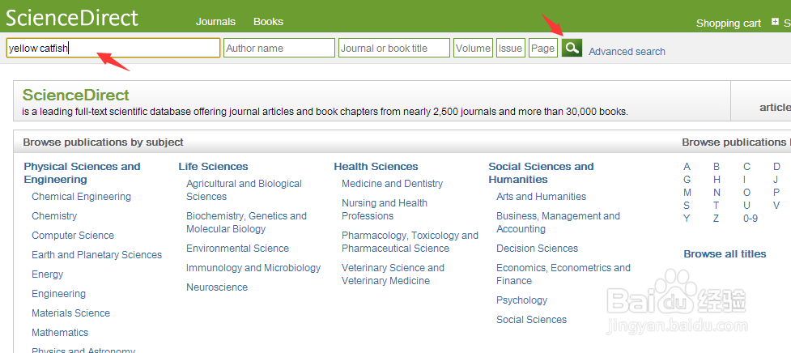
Task: Browse Social Sciences subject link
Action: pos(531,319)
